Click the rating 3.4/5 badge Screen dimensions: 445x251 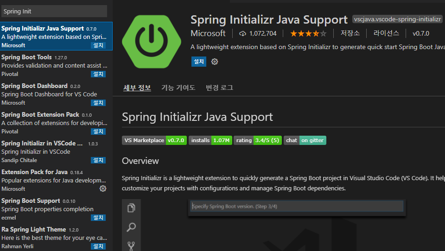[258, 140]
